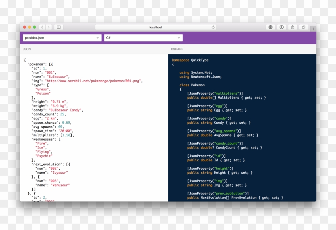Click the "Bulbasaur" name value in JSON

coord(58,77)
